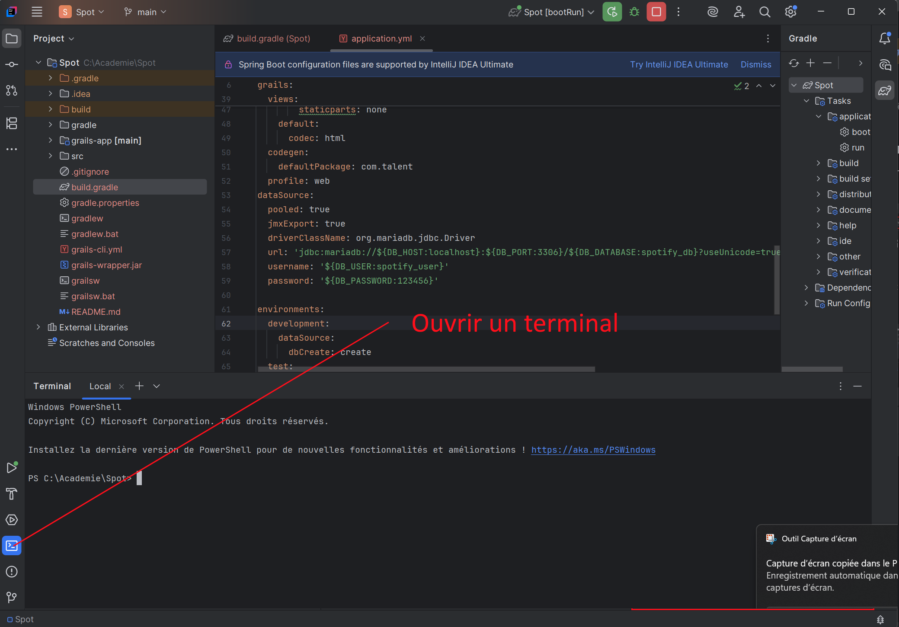899x627 pixels.
Task: Expand the External Libraries node
Action: [x=38, y=327]
